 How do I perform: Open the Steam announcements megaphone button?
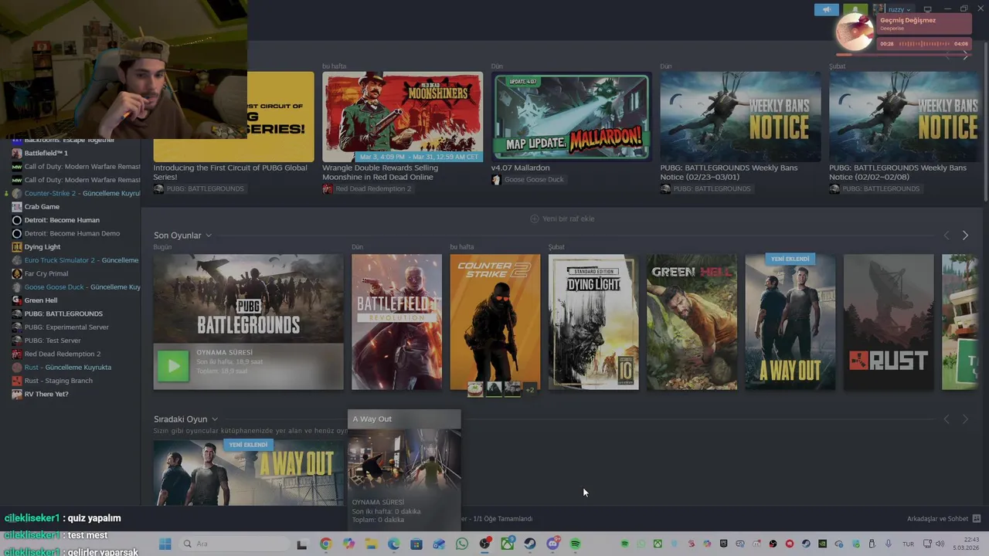(826, 10)
